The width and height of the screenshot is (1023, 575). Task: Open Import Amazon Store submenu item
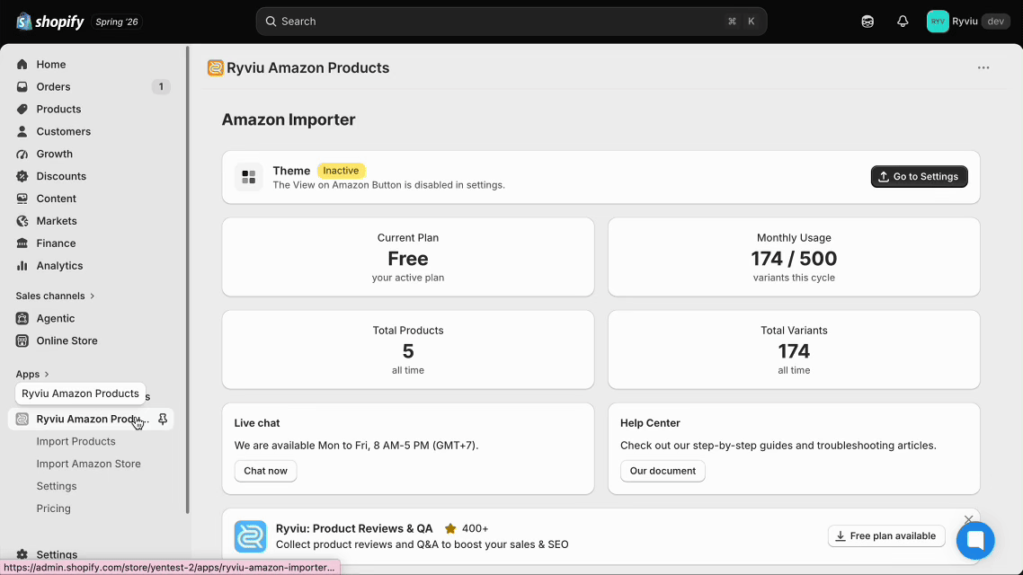tap(89, 464)
